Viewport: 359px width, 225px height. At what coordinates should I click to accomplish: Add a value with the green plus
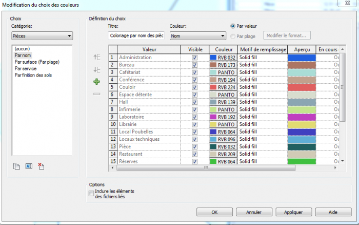pyautogui.click(x=97, y=82)
